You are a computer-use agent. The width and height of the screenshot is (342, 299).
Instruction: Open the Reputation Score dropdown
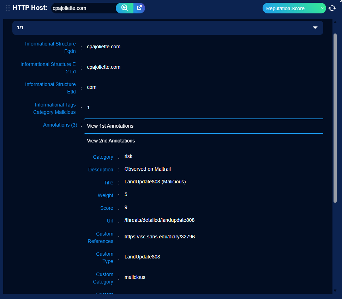coord(294,8)
